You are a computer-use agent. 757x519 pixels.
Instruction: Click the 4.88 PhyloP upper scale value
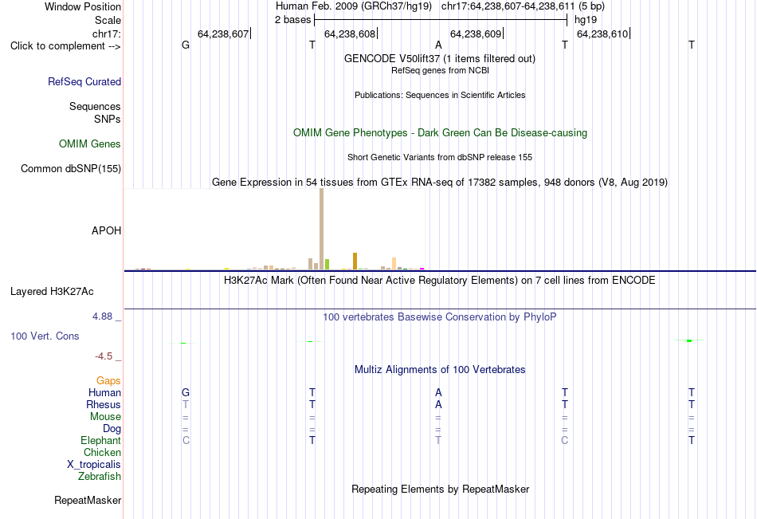(x=102, y=317)
